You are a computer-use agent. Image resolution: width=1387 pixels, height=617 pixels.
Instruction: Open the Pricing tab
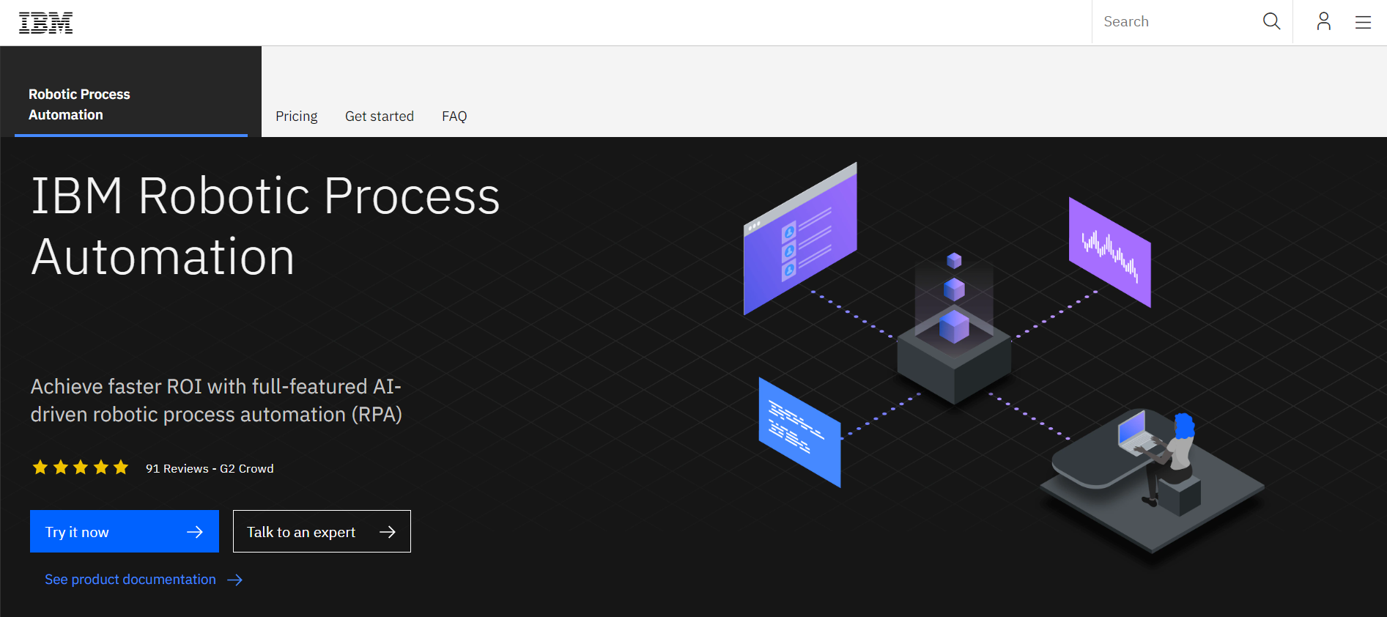tap(296, 117)
